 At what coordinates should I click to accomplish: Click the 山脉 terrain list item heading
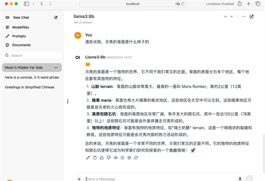pos(102,86)
